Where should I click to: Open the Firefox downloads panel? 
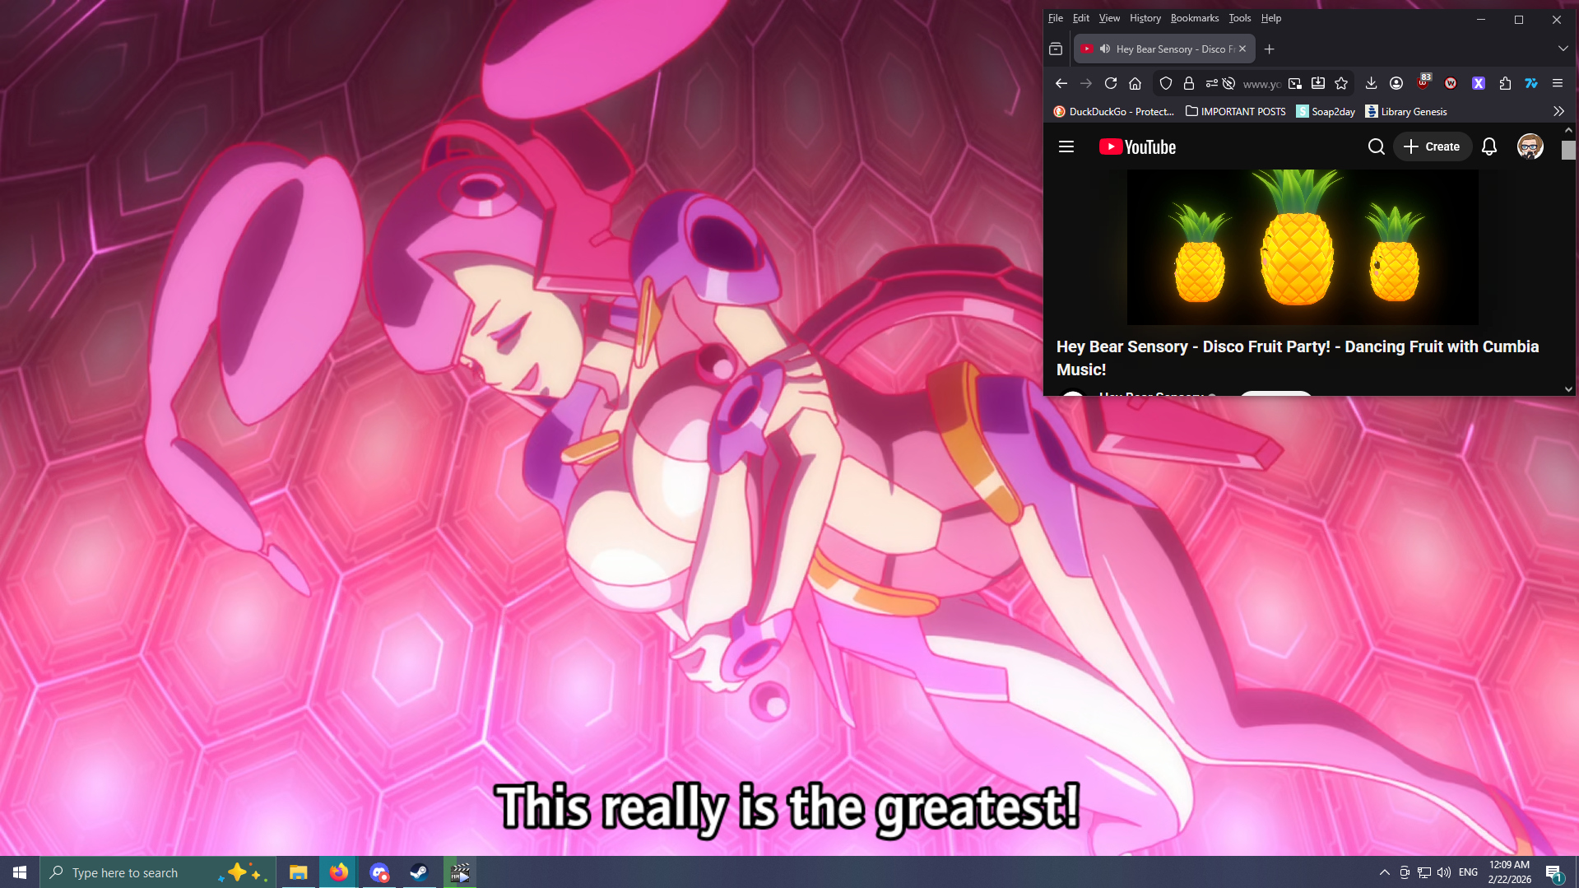pyautogui.click(x=1371, y=83)
